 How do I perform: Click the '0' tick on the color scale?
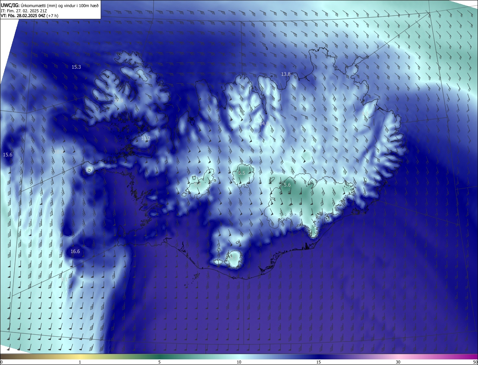click(x=1, y=362)
